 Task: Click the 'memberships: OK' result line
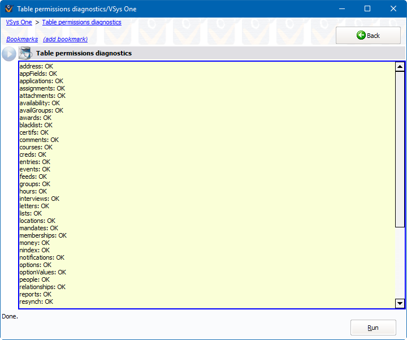43,235
